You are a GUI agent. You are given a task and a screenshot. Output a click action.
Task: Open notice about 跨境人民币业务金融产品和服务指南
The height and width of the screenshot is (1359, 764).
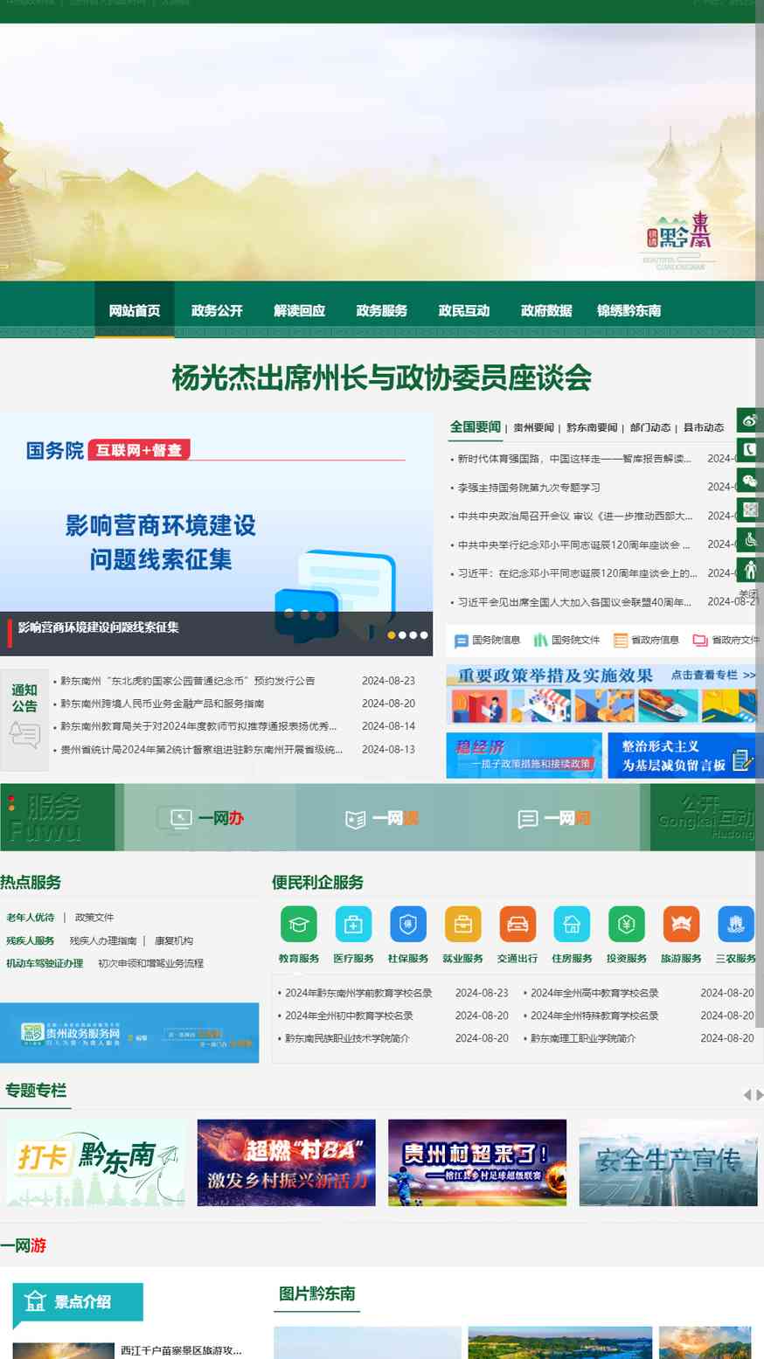click(162, 704)
